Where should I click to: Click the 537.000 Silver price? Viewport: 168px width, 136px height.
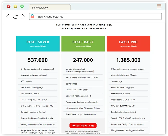(38, 60)
